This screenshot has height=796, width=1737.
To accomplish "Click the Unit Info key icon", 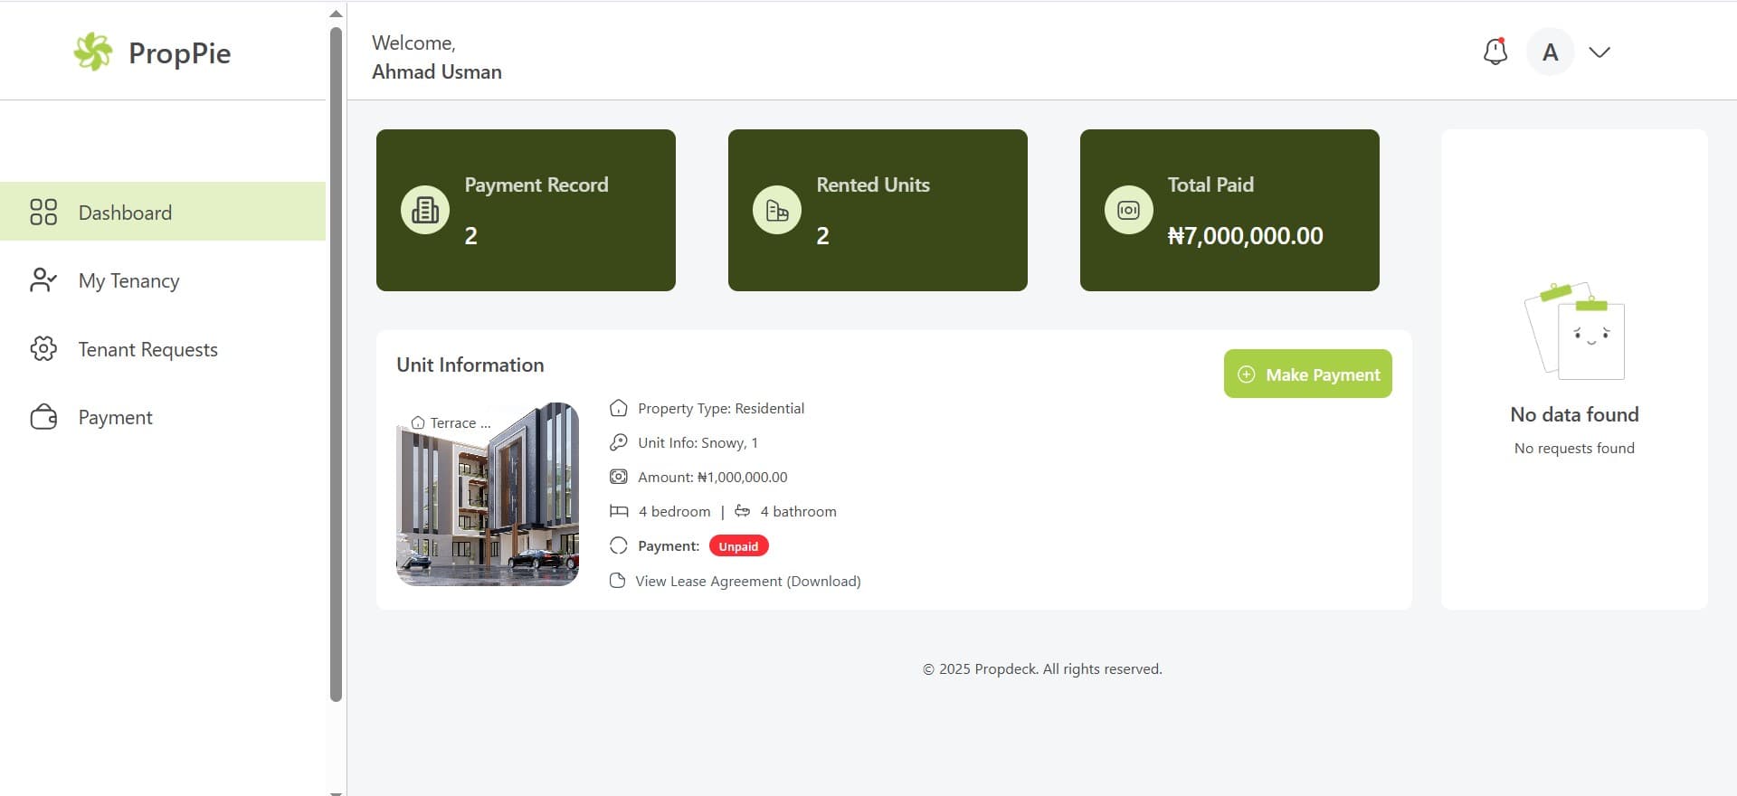I will point(619,442).
